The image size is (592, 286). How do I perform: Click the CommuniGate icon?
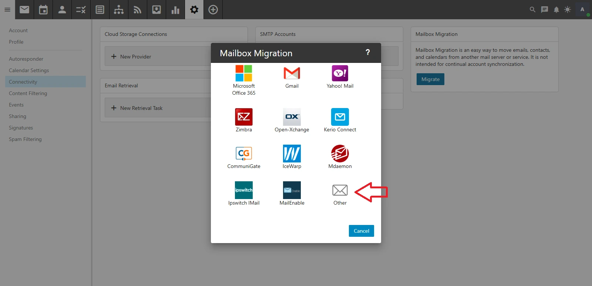click(x=243, y=154)
